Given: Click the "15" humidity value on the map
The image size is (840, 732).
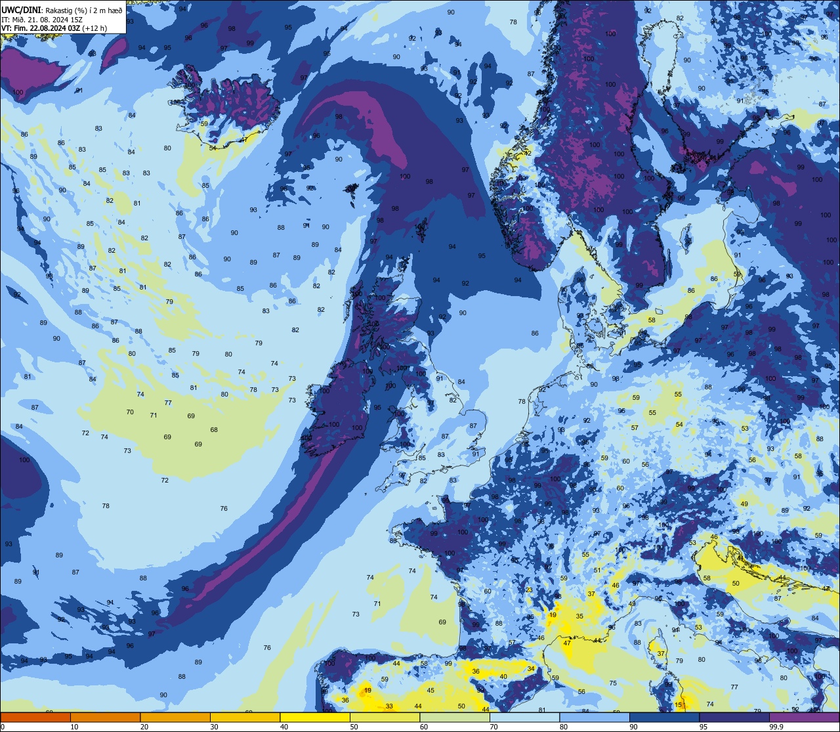Looking at the screenshot, I should point(679,705).
